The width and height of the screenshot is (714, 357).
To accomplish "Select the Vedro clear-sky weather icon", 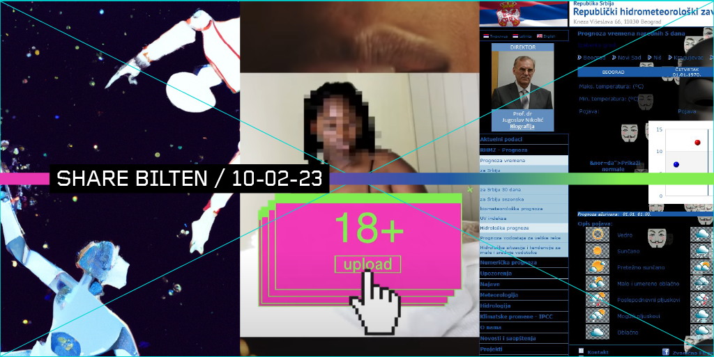I will coord(597,235).
